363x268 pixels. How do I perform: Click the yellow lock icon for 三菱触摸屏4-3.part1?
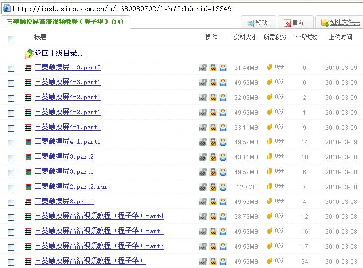tap(213, 83)
